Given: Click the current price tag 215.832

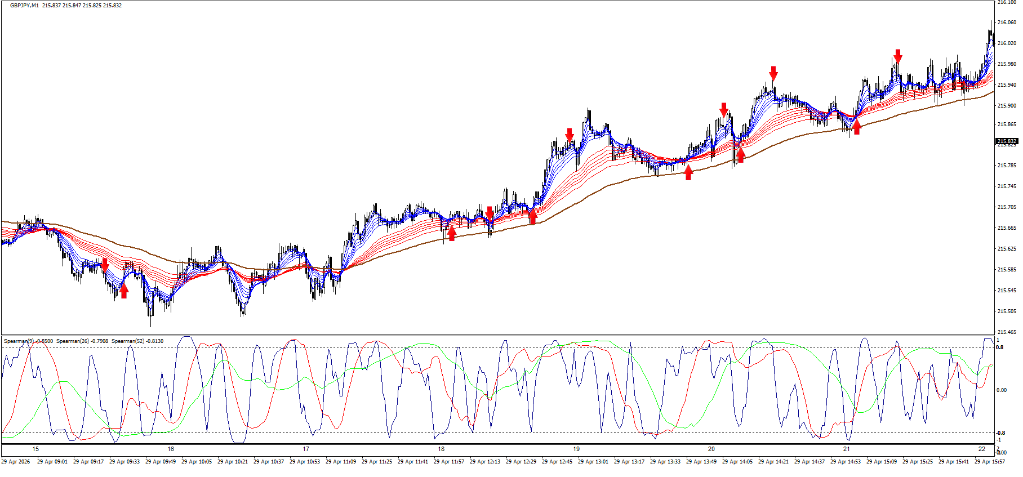Looking at the screenshot, I should tap(1007, 141).
